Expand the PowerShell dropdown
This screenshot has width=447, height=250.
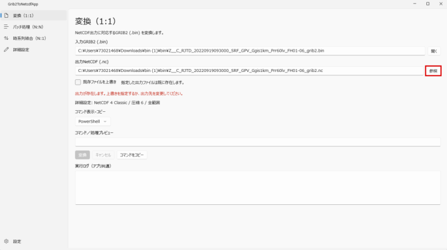93,122
